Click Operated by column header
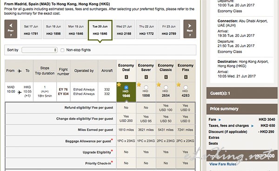The height and width of the screenshot is (171, 279). coord(84,71)
